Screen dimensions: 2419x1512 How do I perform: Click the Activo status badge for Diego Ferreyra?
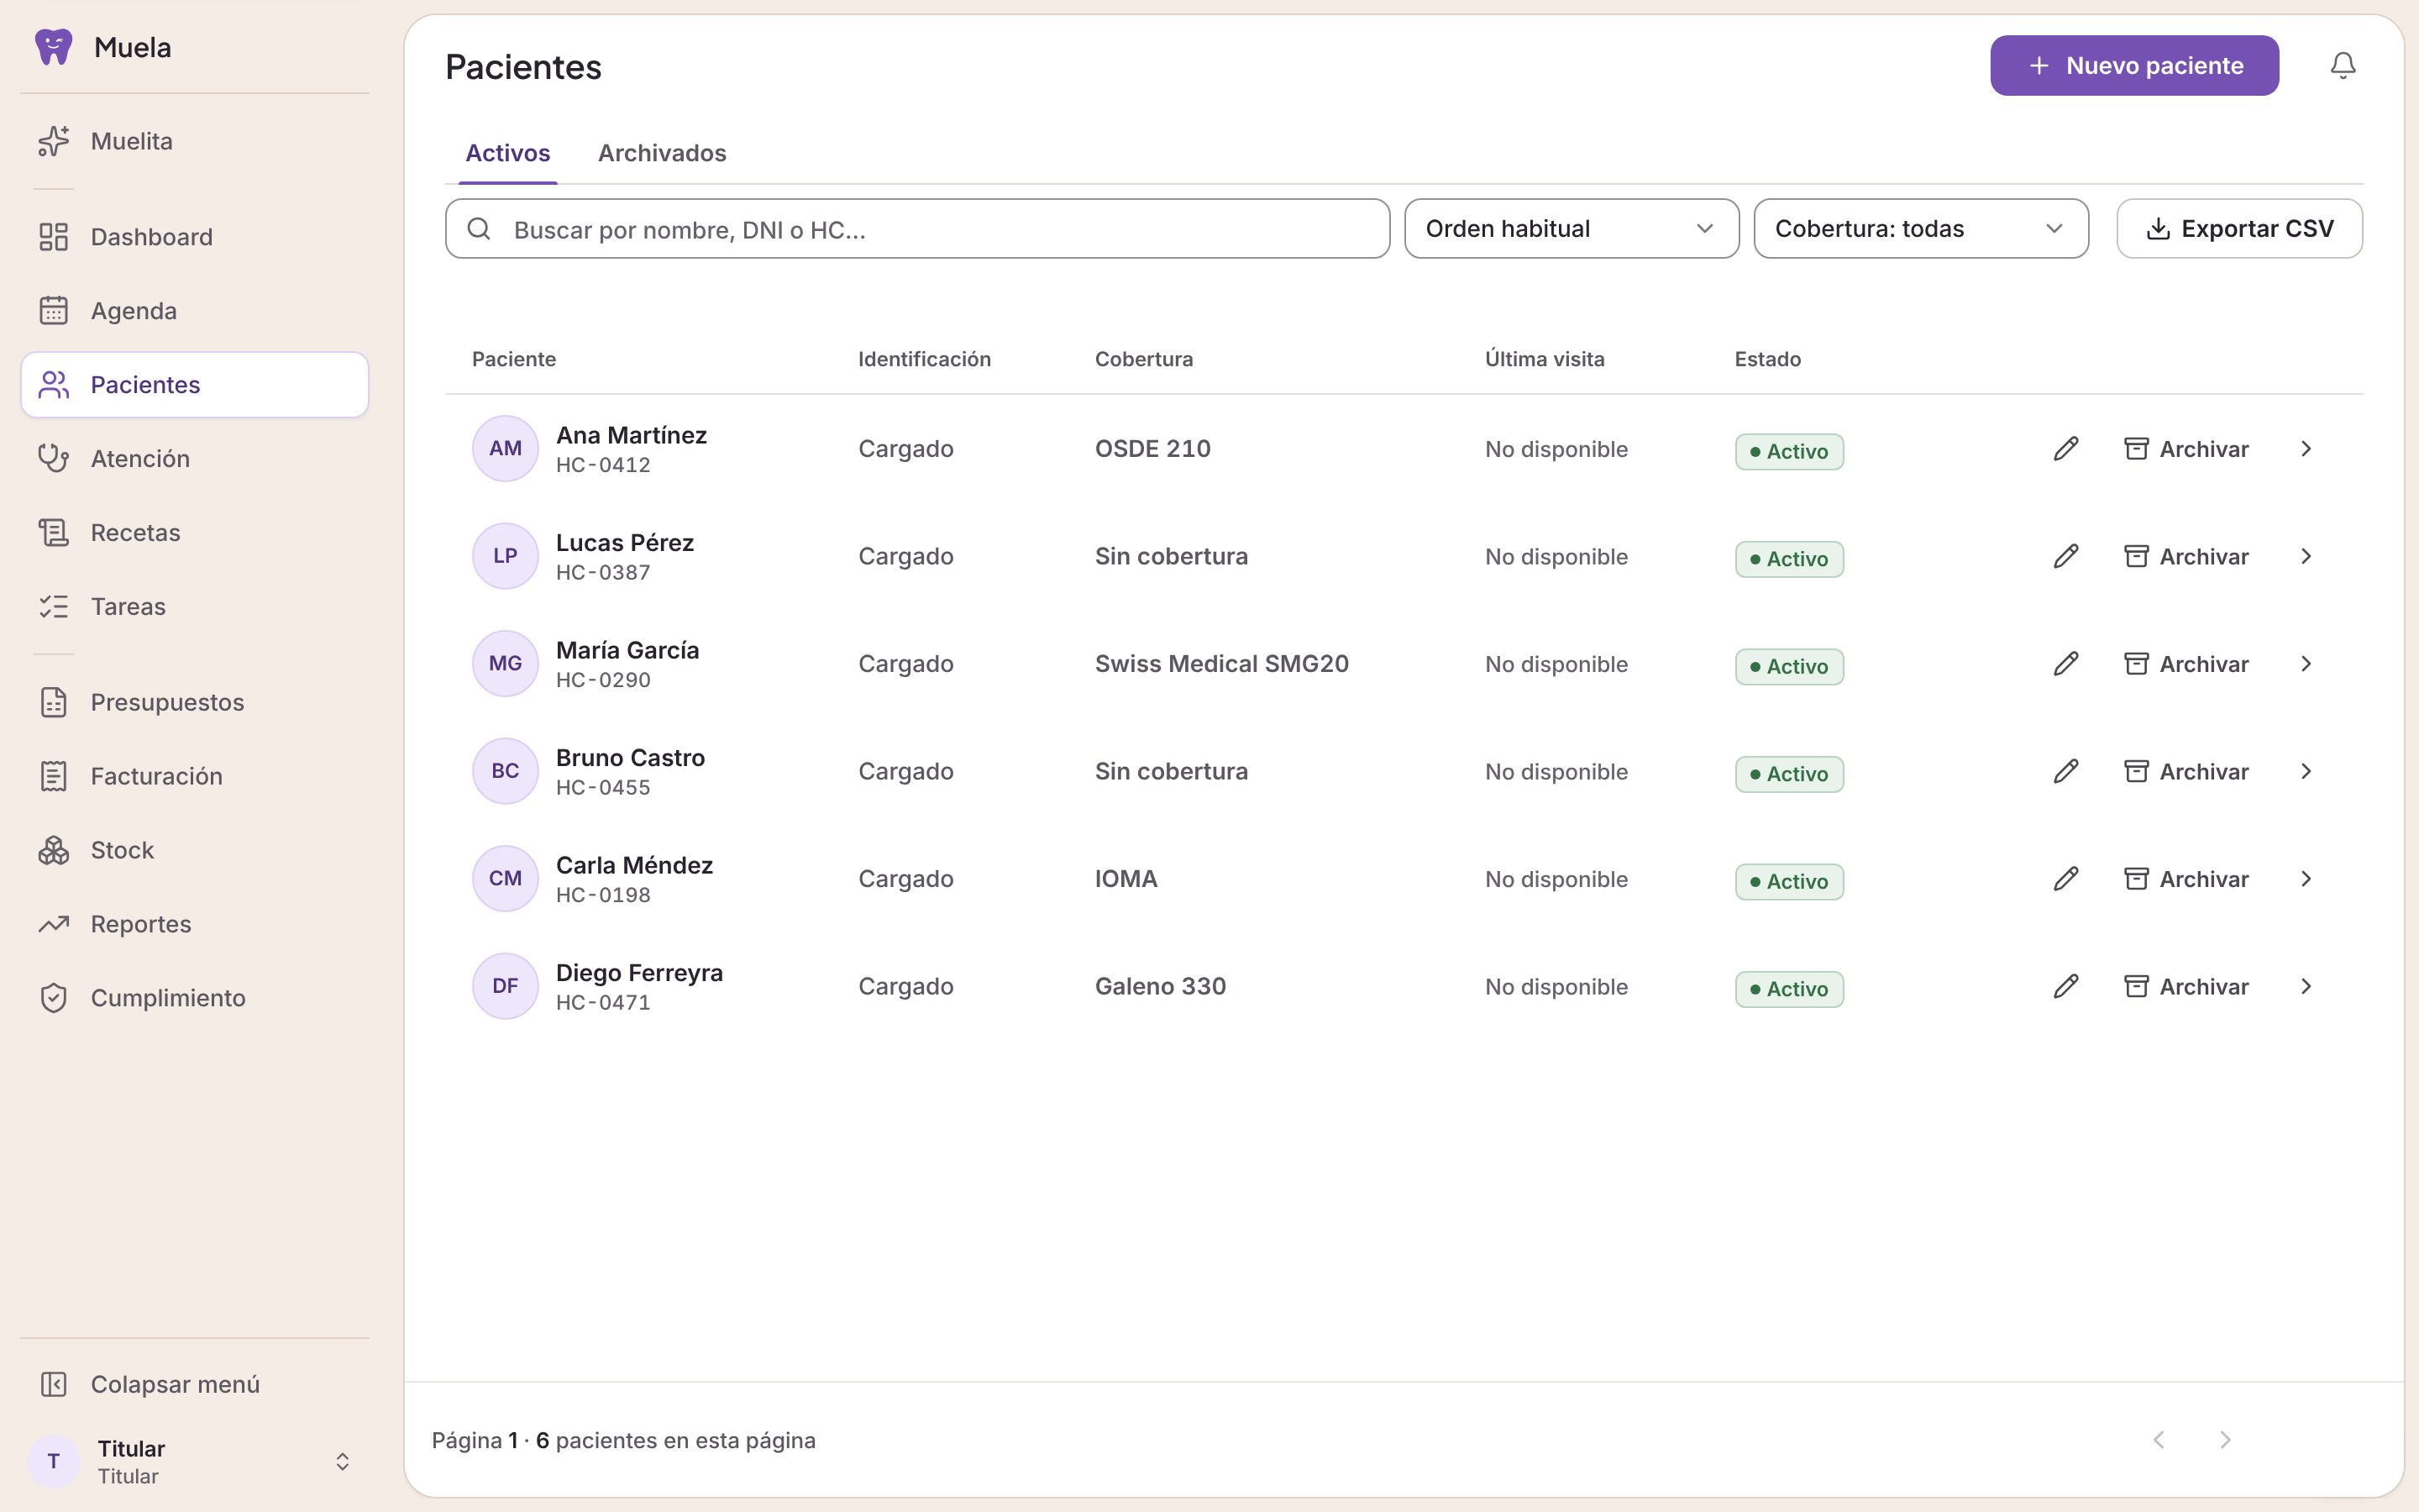point(1789,989)
